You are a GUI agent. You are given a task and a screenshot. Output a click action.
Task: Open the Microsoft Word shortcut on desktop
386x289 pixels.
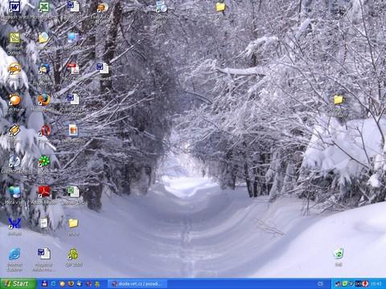coord(14,7)
